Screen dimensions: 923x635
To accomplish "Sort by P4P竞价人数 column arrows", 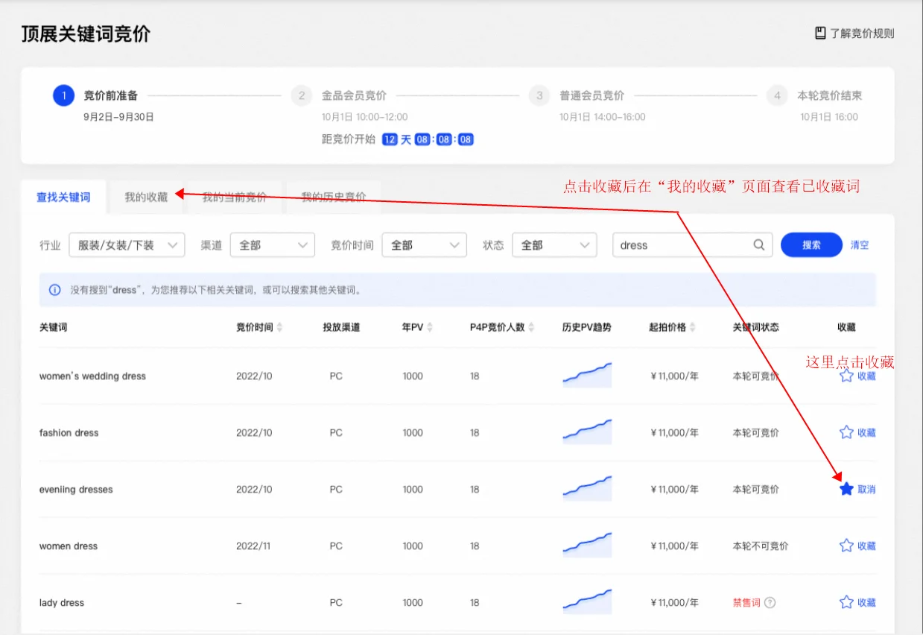I will [x=531, y=327].
